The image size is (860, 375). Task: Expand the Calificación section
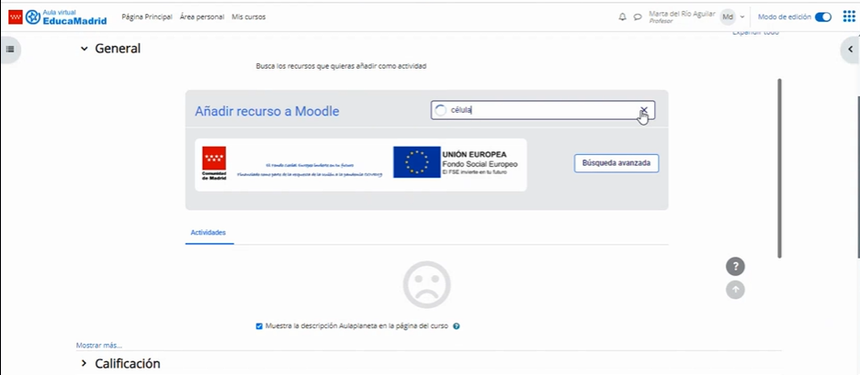(x=85, y=364)
